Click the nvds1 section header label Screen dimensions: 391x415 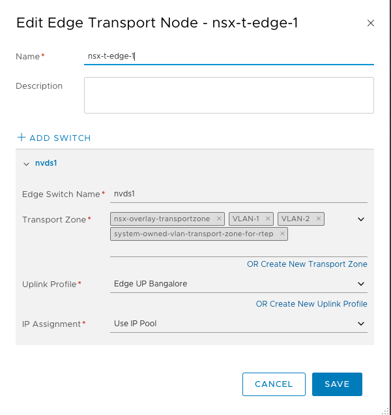click(x=46, y=164)
